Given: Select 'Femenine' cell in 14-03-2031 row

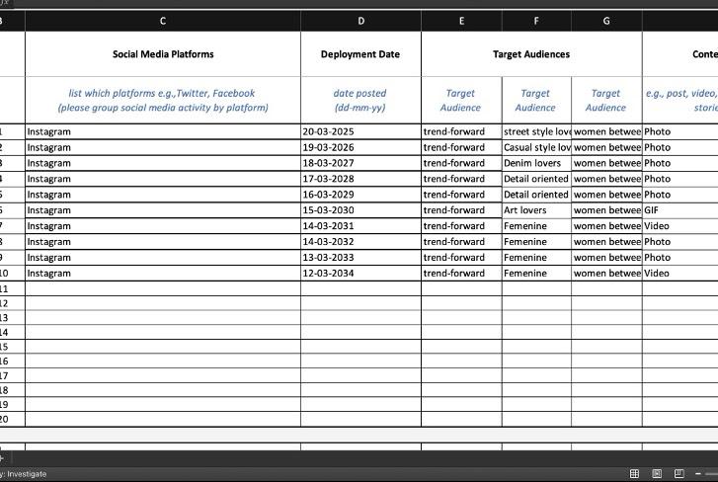Looking at the screenshot, I should coord(536,226).
